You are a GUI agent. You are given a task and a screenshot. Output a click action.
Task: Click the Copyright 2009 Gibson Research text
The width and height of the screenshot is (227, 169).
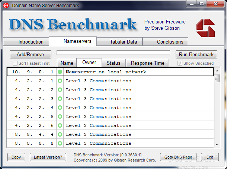[x=115, y=160]
